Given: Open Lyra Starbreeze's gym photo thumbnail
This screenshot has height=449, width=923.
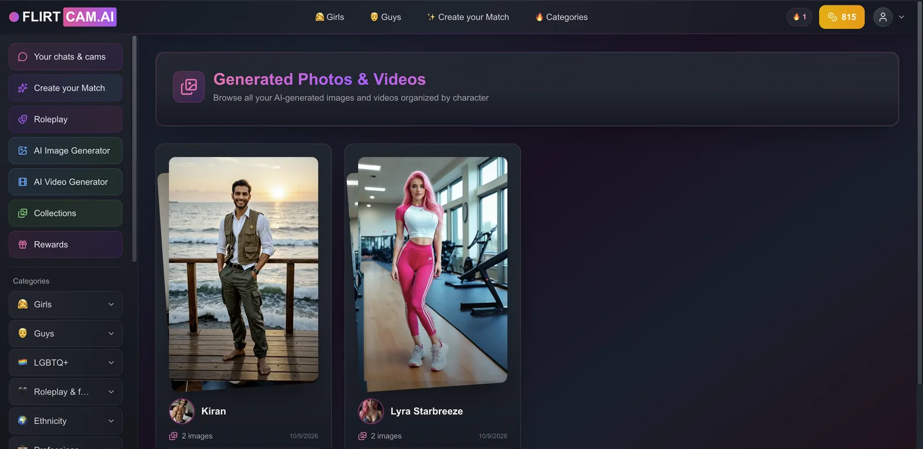Looking at the screenshot, I should coord(433,270).
